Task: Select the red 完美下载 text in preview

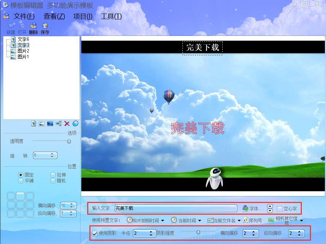Action: 197,128
